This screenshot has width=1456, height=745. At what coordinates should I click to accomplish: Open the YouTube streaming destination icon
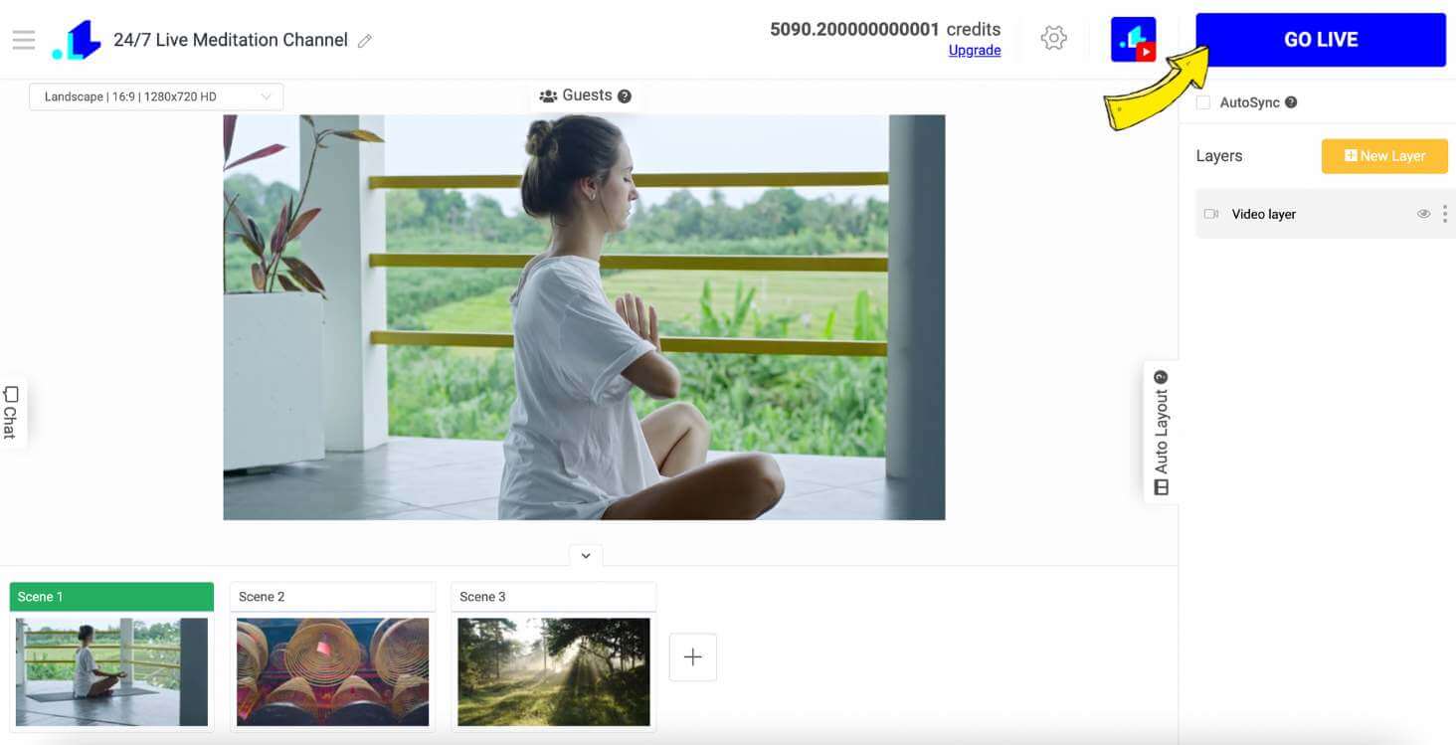coord(1134,40)
